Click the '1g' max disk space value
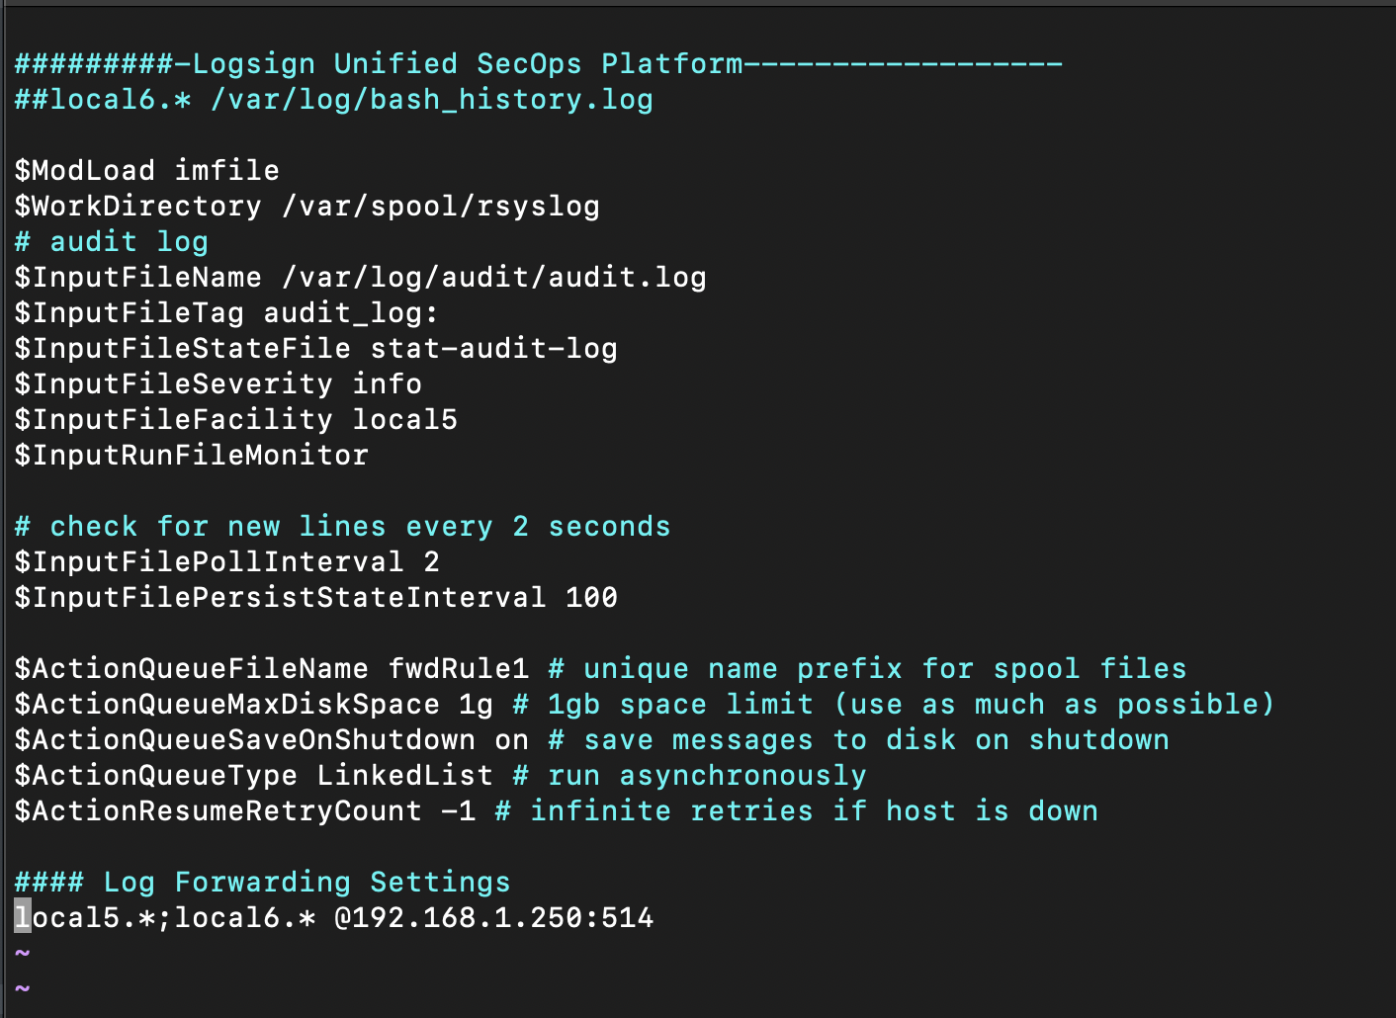1396x1018 pixels. [x=476, y=705]
